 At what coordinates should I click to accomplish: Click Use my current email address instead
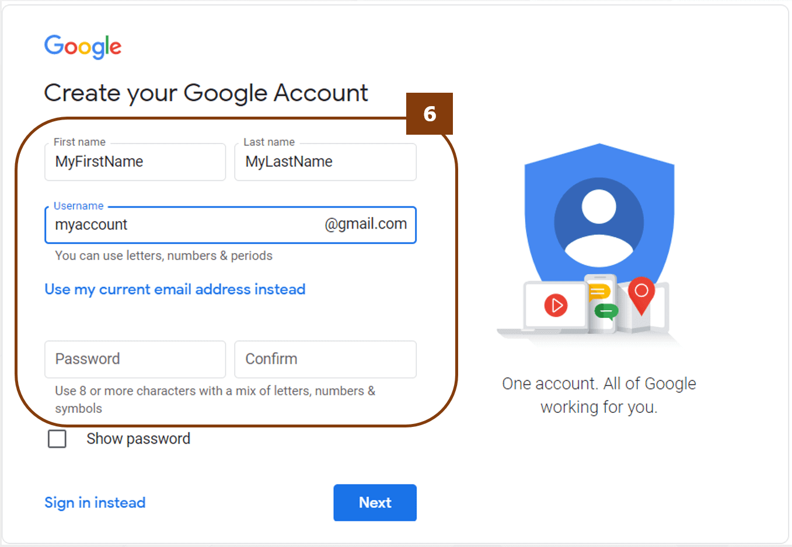coord(175,289)
